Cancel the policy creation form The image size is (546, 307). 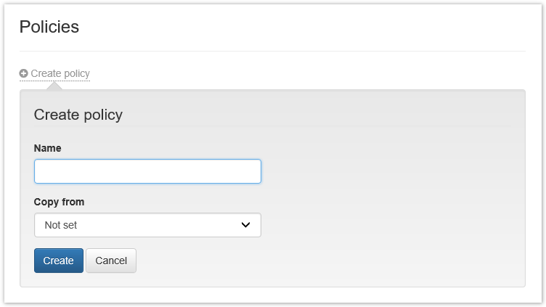(111, 261)
